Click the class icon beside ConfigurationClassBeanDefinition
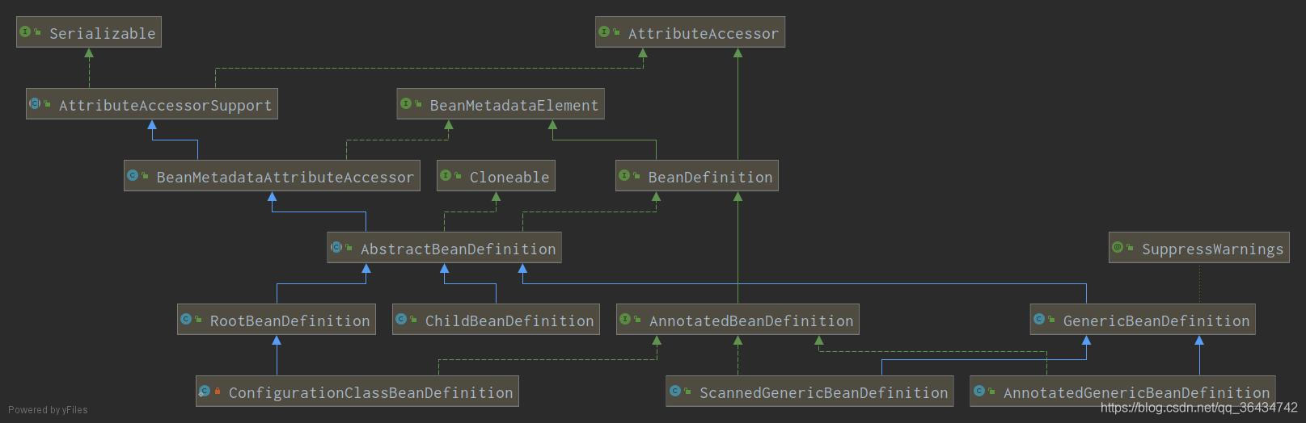The height and width of the screenshot is (423, 1306). (205, 392)
